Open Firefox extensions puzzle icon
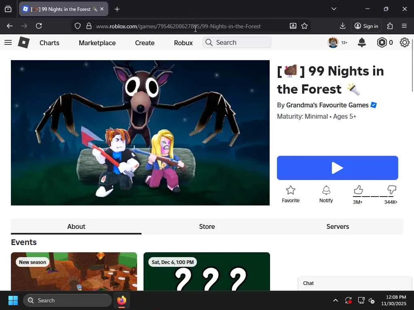 (x=390, y=26)
